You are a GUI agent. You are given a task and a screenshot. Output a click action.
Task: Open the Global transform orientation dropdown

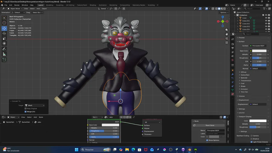coord(103,9)
